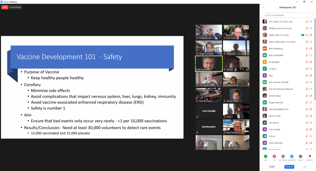This screenshot has width=316, height=171.
Task: Click the participants list scrollbar
Action: coord(315,62)
